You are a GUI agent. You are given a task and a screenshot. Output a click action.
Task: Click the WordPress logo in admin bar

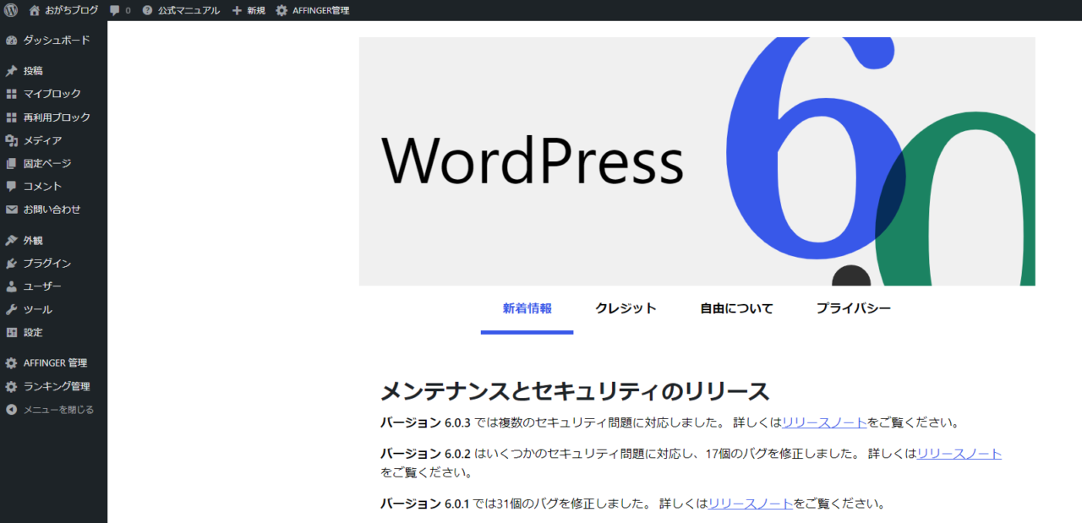click(11, 10)
